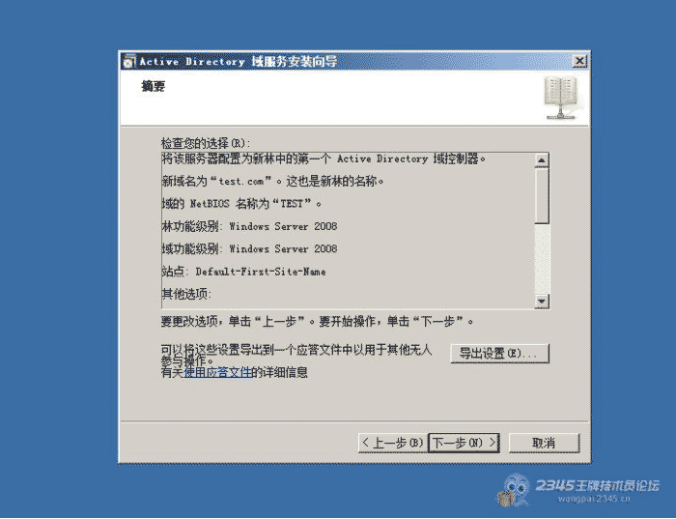The width and height of the screenshot is (676, 519).
Task: Click the 检查您的选择(R): label
Action: click(x=205, y=143)
